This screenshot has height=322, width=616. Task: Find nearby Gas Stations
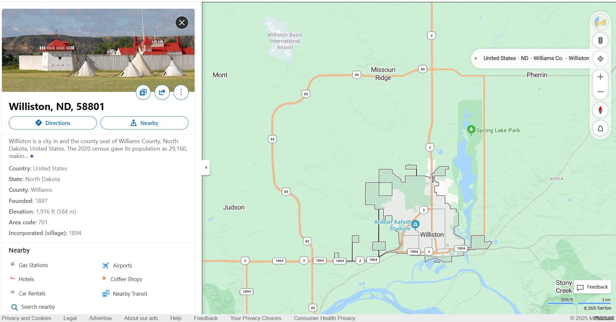33,265
